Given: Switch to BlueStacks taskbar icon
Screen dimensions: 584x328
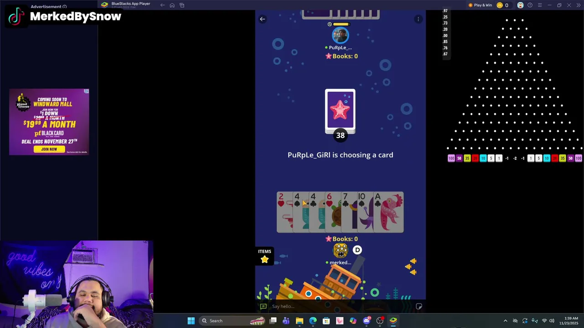Looking at the screenshot, I should (x=393, y=321).
